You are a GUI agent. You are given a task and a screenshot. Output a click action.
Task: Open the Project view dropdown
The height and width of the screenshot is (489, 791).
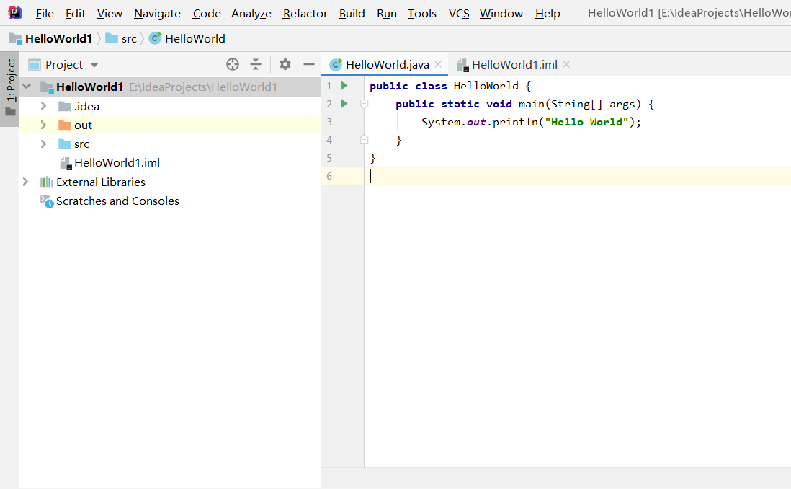point(94,65)
